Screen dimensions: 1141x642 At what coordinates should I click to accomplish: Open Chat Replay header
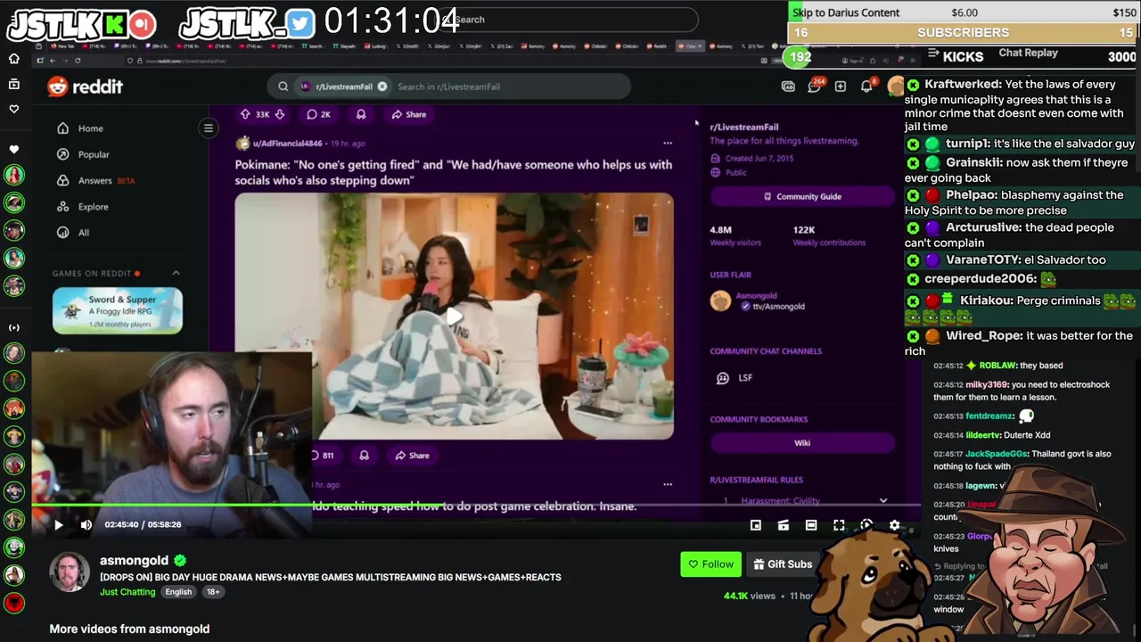[1028, 53]
